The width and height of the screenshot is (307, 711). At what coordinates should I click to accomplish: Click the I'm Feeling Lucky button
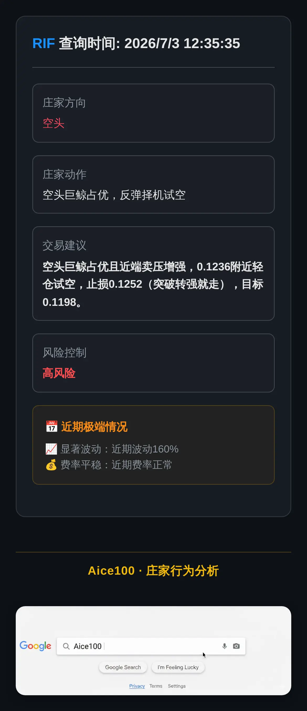click(x=178, y=667)
